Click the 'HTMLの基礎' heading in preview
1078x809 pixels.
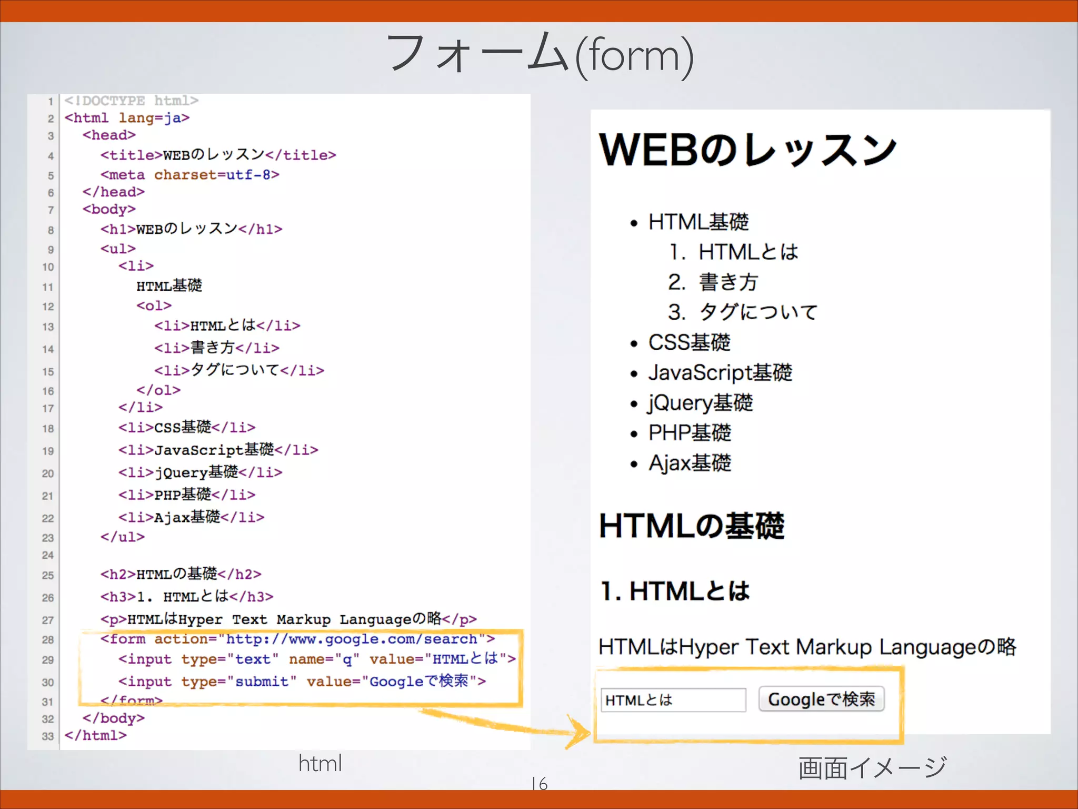(692, 526)
